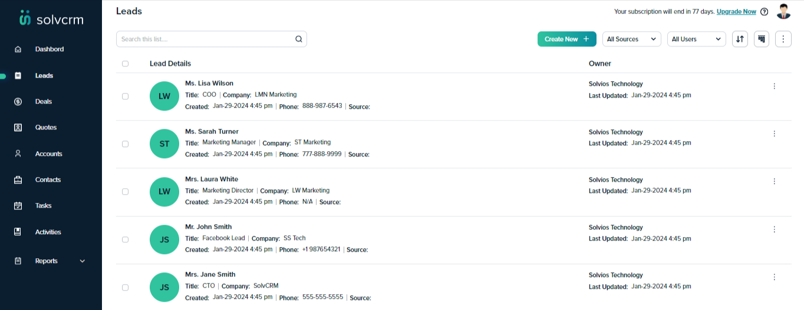Open row options for Lisa Wilson
804x310 pixels.
pos(774,86)
